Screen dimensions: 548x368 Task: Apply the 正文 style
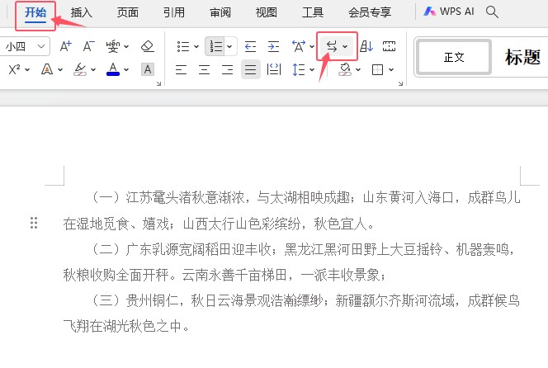454,58
